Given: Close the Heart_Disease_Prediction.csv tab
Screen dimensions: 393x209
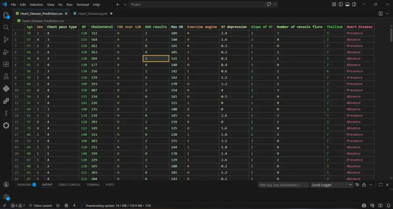Looking at the screenshot, I should [66, 13].
